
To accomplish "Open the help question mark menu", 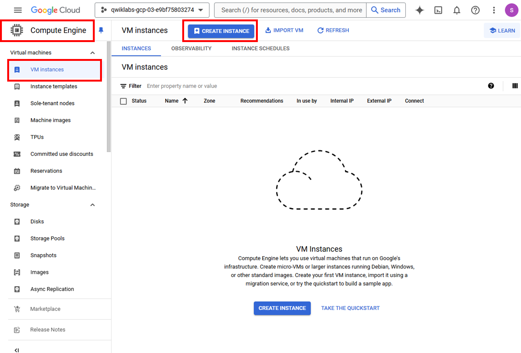I will (475, 10).
